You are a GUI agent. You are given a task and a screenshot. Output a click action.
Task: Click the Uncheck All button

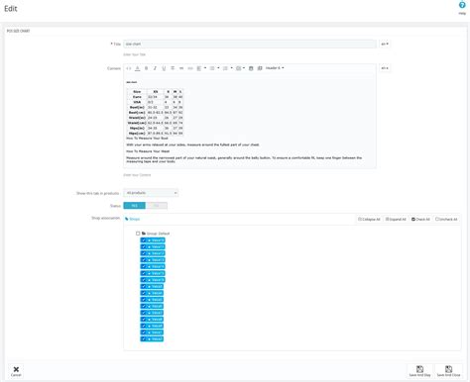[446, 219]
